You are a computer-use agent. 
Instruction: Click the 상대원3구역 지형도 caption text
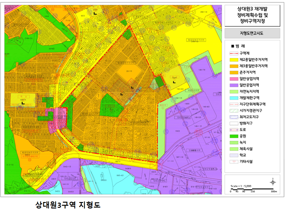point(68,205)
